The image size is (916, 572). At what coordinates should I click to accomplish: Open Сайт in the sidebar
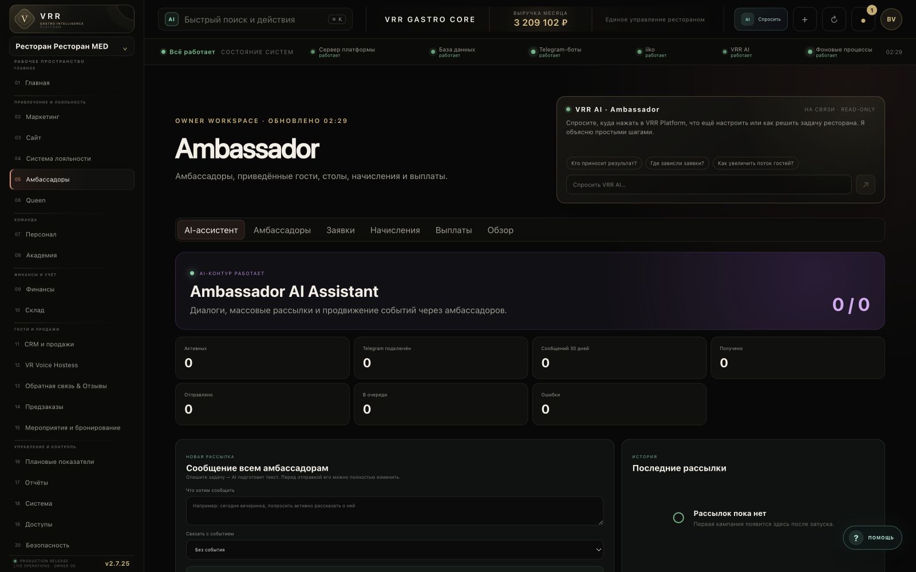click(x=72, y=138)
